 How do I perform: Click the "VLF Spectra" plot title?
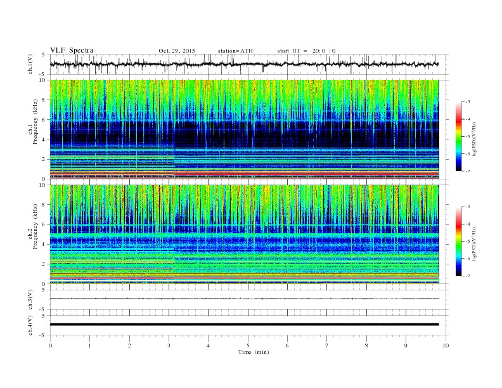72,50
